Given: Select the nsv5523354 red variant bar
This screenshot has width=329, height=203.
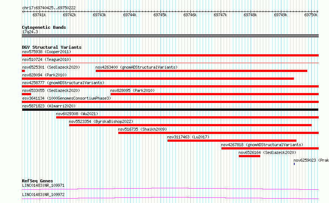Looking at the screenshot, I should tap(190, 125).
